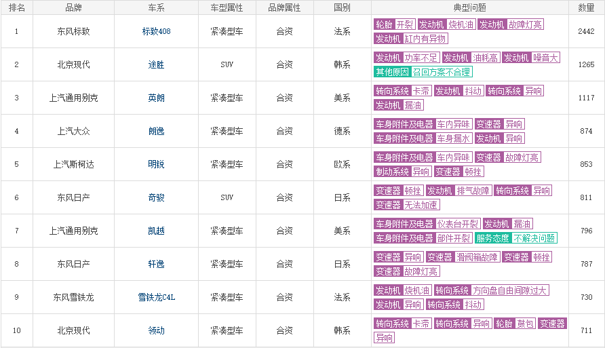Screen dimensions: 605x348
Task: Select the 发动机 漏油 tag in 凯越 row
Action: (x=508, y=223)
